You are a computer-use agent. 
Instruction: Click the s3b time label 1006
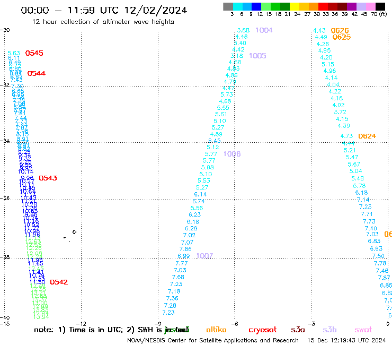click(232, 154)
